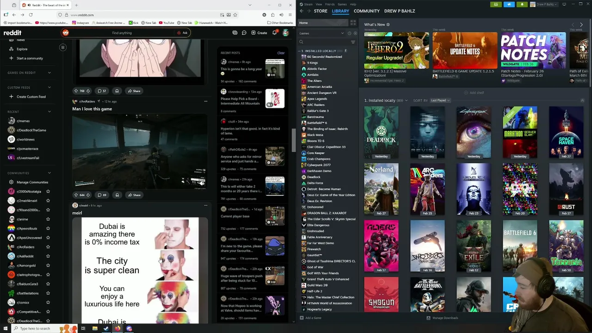The image size is (592, 333).
Task: Show next What's New items arrow
Action: pyautogui.click(x=581, y=25)
